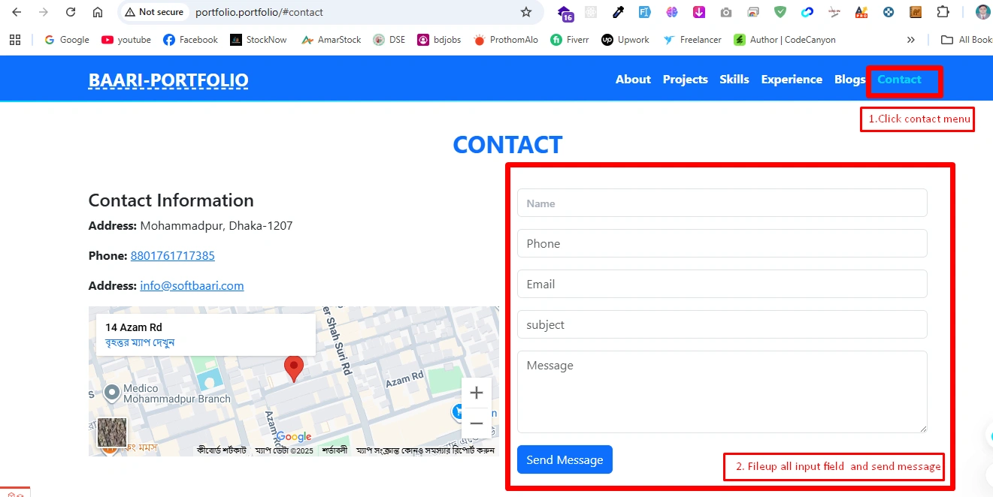Viewport: 993px width, 497px height.
Task: Click the info@softbaari.com email link
Action: click(x=192, y=286)
